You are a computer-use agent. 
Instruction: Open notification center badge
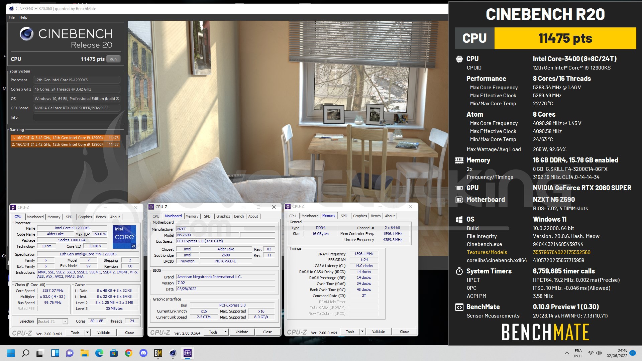633,353
